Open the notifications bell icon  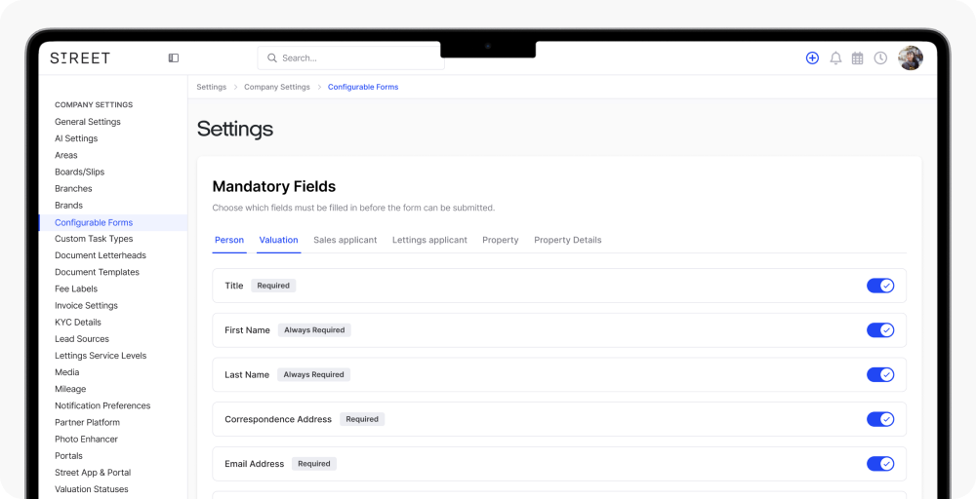(836, 58)
